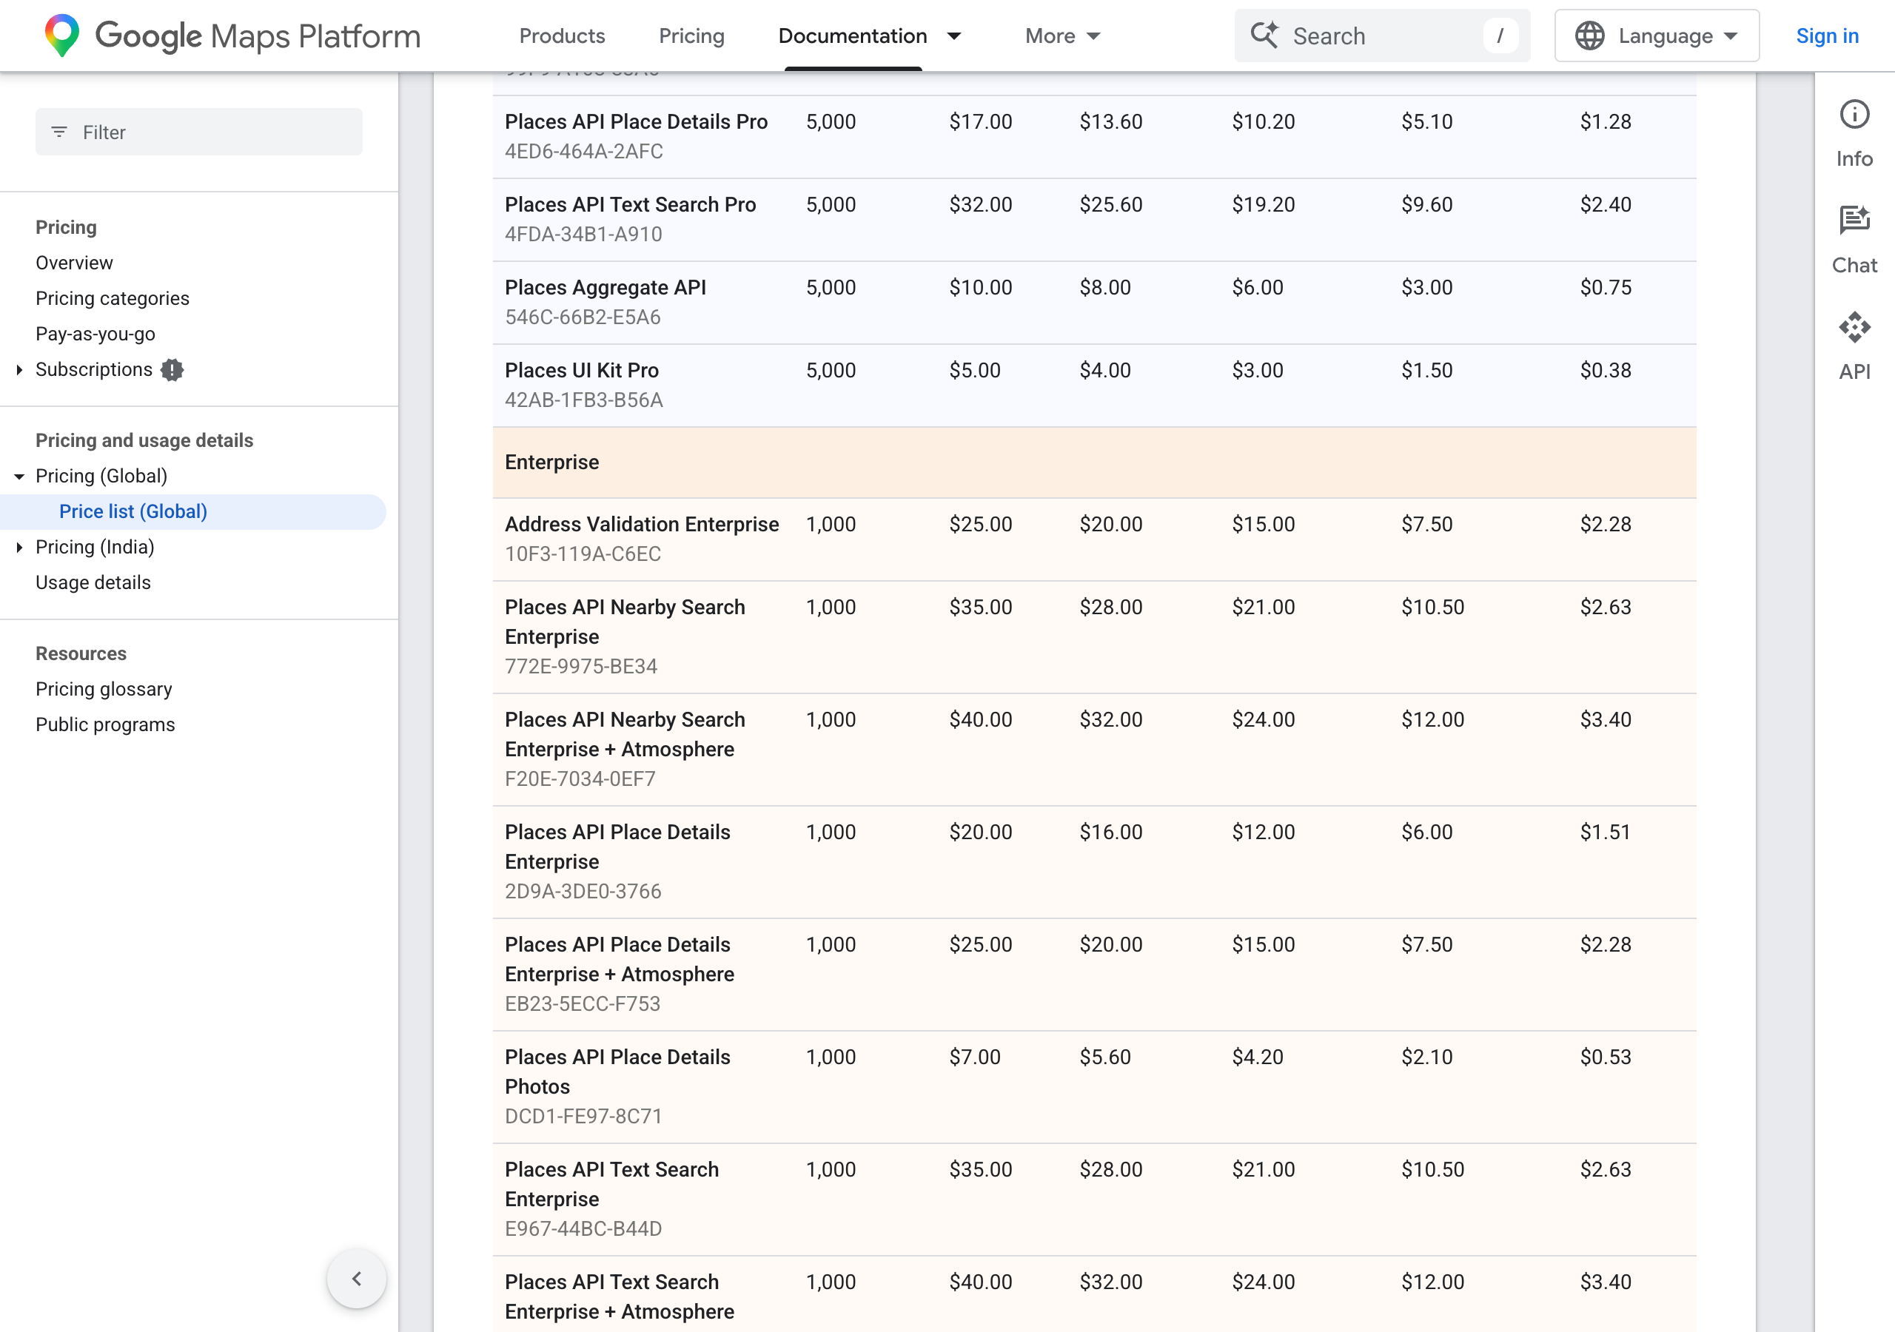Click the Google Maps Platform title
This screenshot has width=1895, height=1332.
point(258,36)
